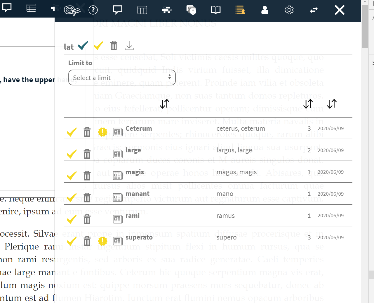Open the grammar book panel
This screenshot has height=303, width=374.
215,10
